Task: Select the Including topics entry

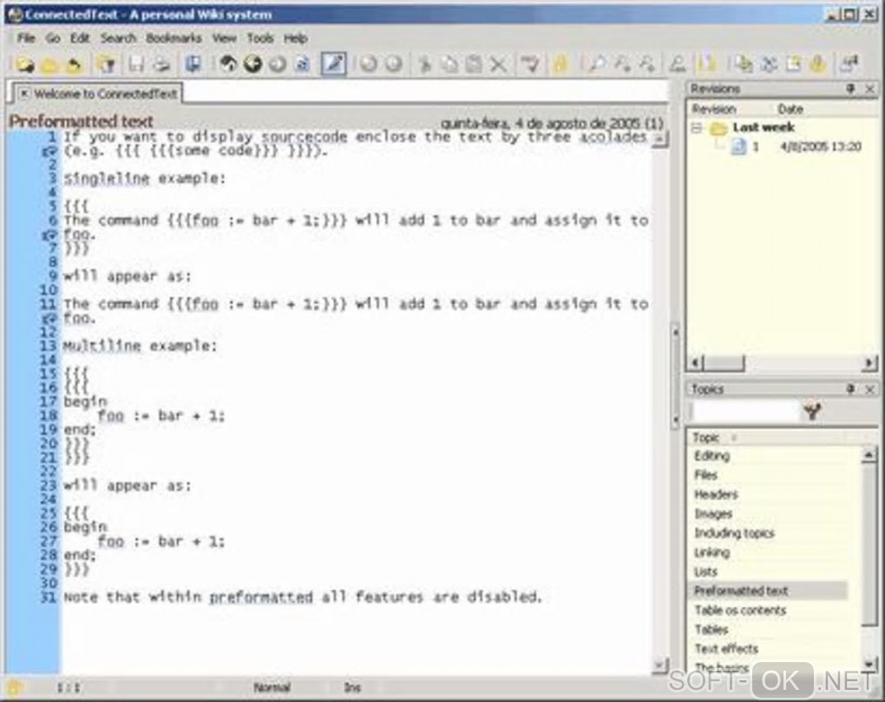Action: 734,533
